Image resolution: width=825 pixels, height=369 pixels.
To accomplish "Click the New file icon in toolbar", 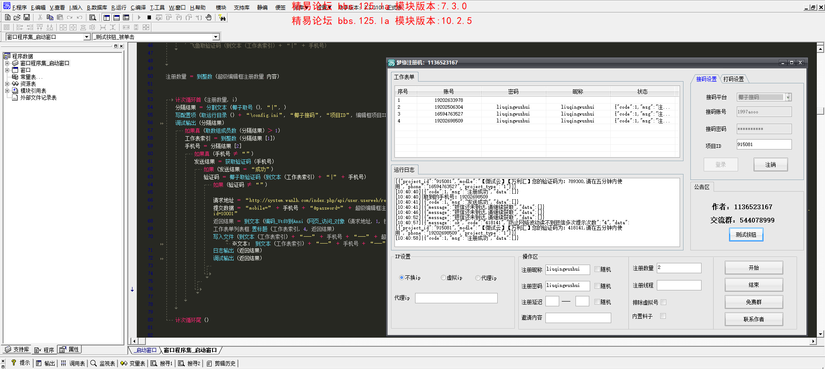I will pyautogui.click(x=7, y=18).
